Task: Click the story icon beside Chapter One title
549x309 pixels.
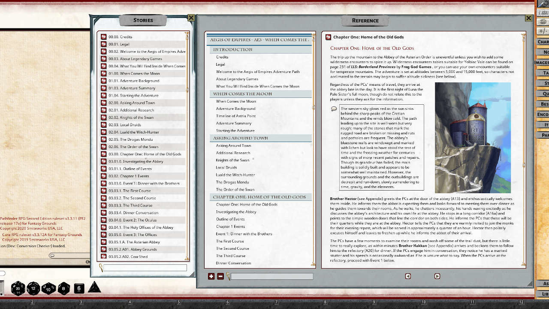Action: (x=328, y=37)
